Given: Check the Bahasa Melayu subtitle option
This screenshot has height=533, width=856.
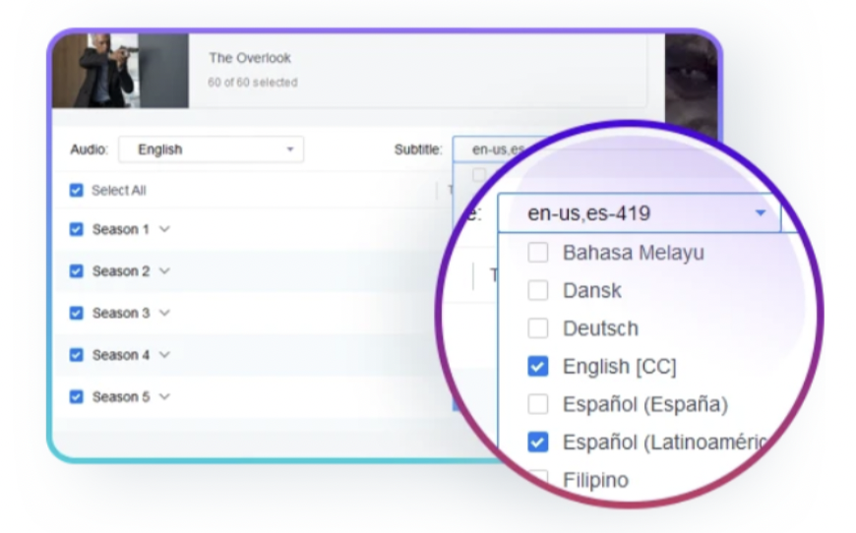Looking at the screenshot, I should [x=538, y=253].
